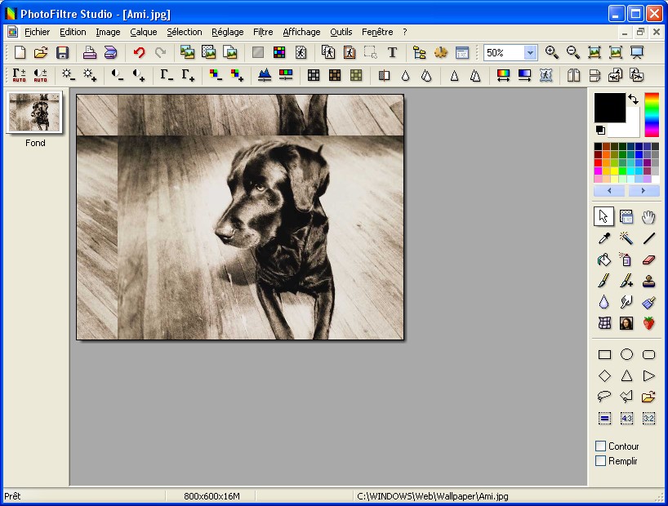This screenshot has width=668, height=506.
Task: Enable the Contour checkbox
Action: point(601,446)
